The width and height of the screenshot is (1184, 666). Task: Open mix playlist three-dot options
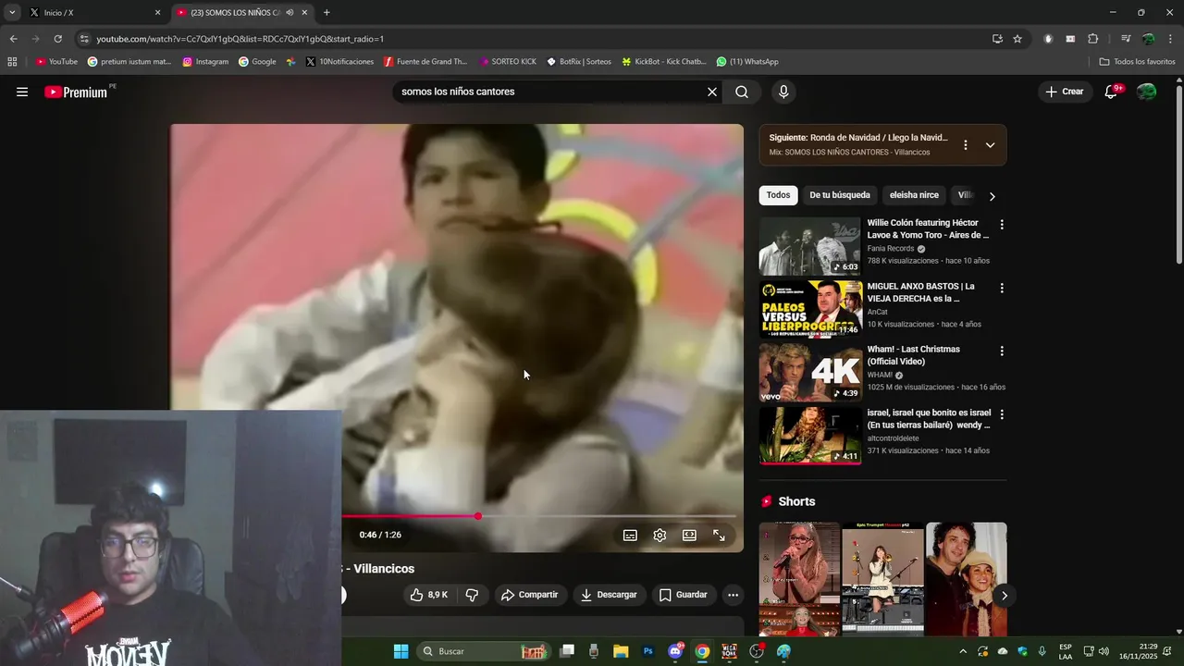pos(966,145)
